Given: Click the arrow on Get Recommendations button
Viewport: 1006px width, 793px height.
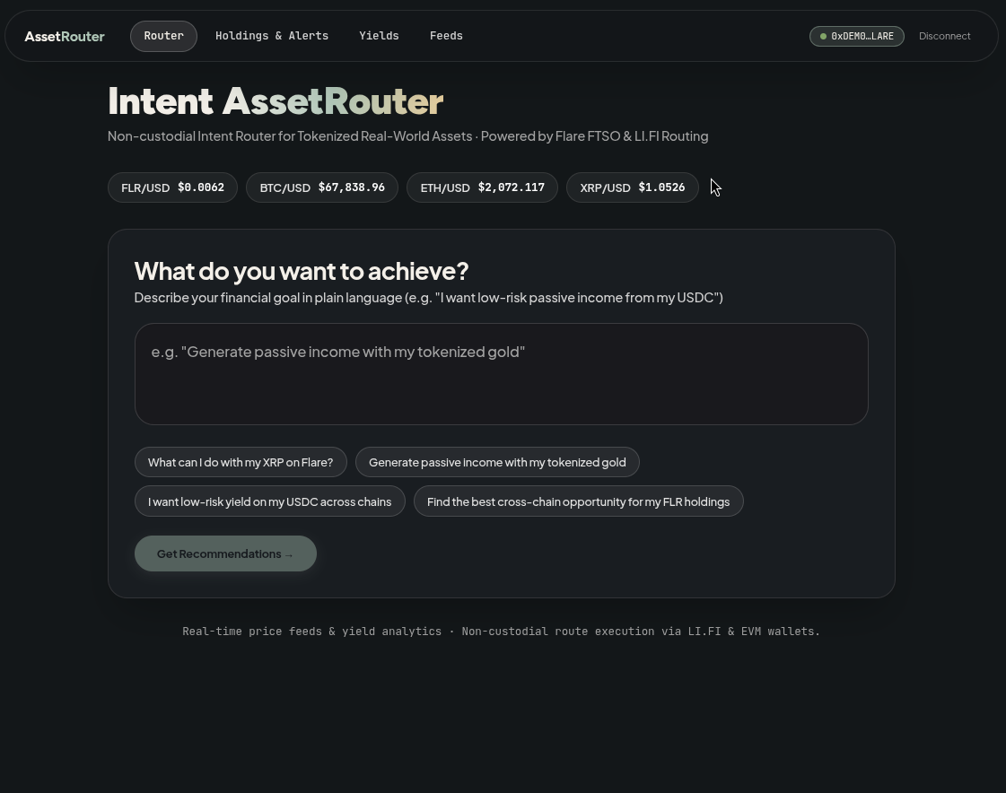Looking at the screenshot, I should coord(289,555).
